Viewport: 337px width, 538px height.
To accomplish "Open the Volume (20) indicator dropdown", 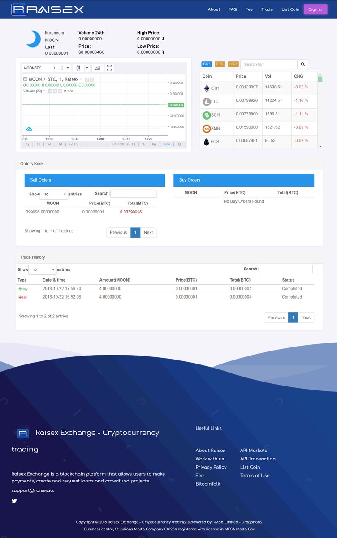I will pyautogui.click(x=44, y=91).
